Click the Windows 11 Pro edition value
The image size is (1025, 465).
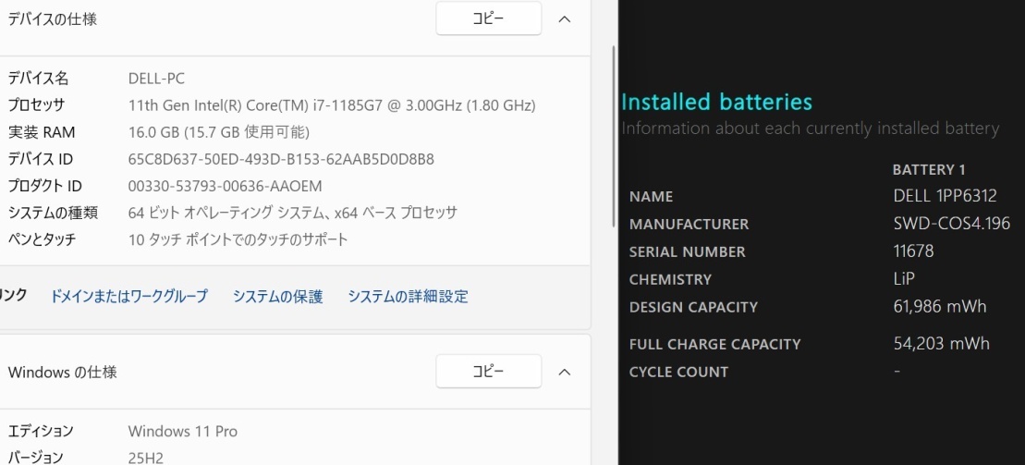182,431
